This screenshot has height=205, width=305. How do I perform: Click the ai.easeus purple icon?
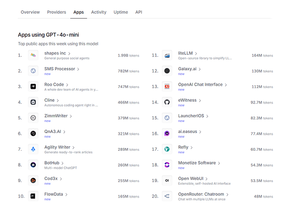pyautogui.click(x=167, y=133)
